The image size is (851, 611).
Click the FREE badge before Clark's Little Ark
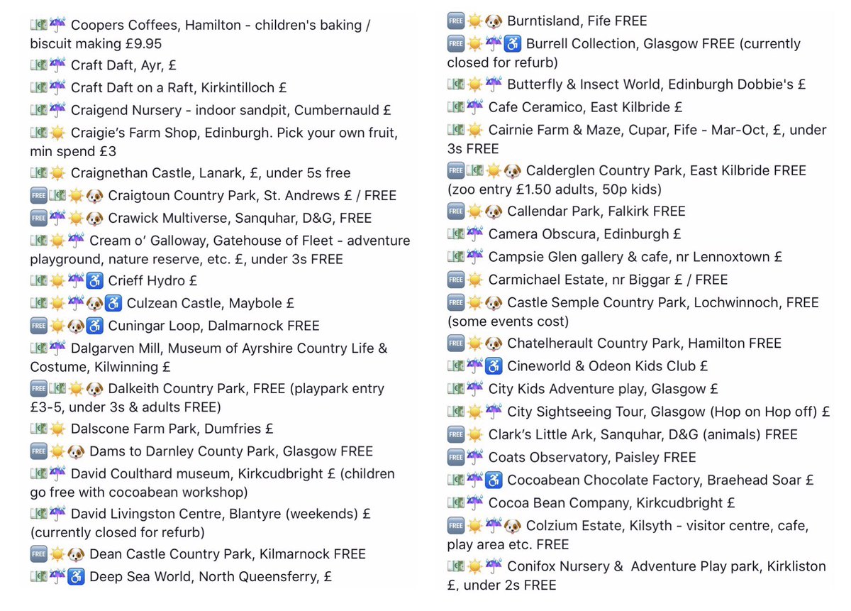455,435
